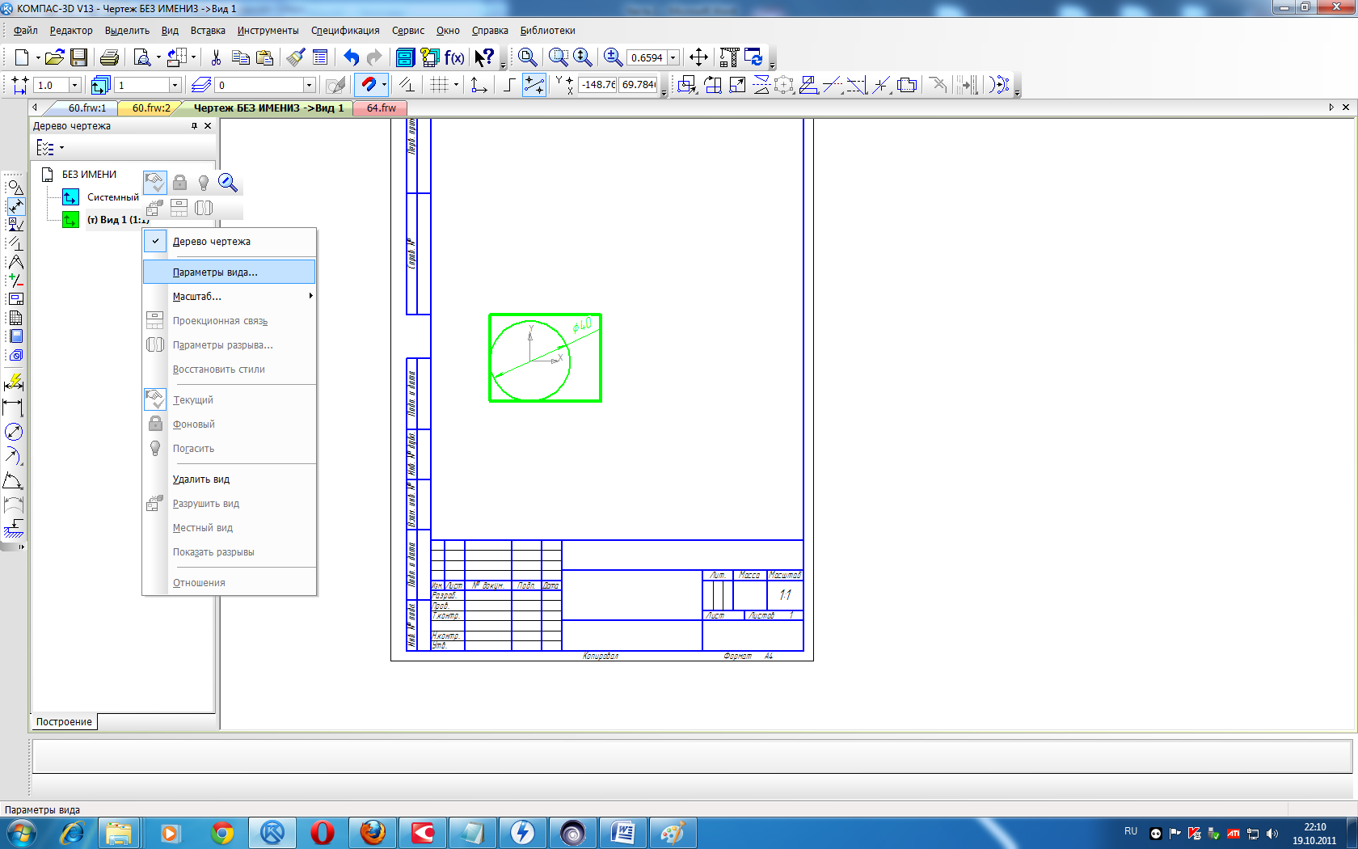Screen dimensions: 1358x849
Task: Refresh the image with window-refresh icon
Action: coord(753,57)
